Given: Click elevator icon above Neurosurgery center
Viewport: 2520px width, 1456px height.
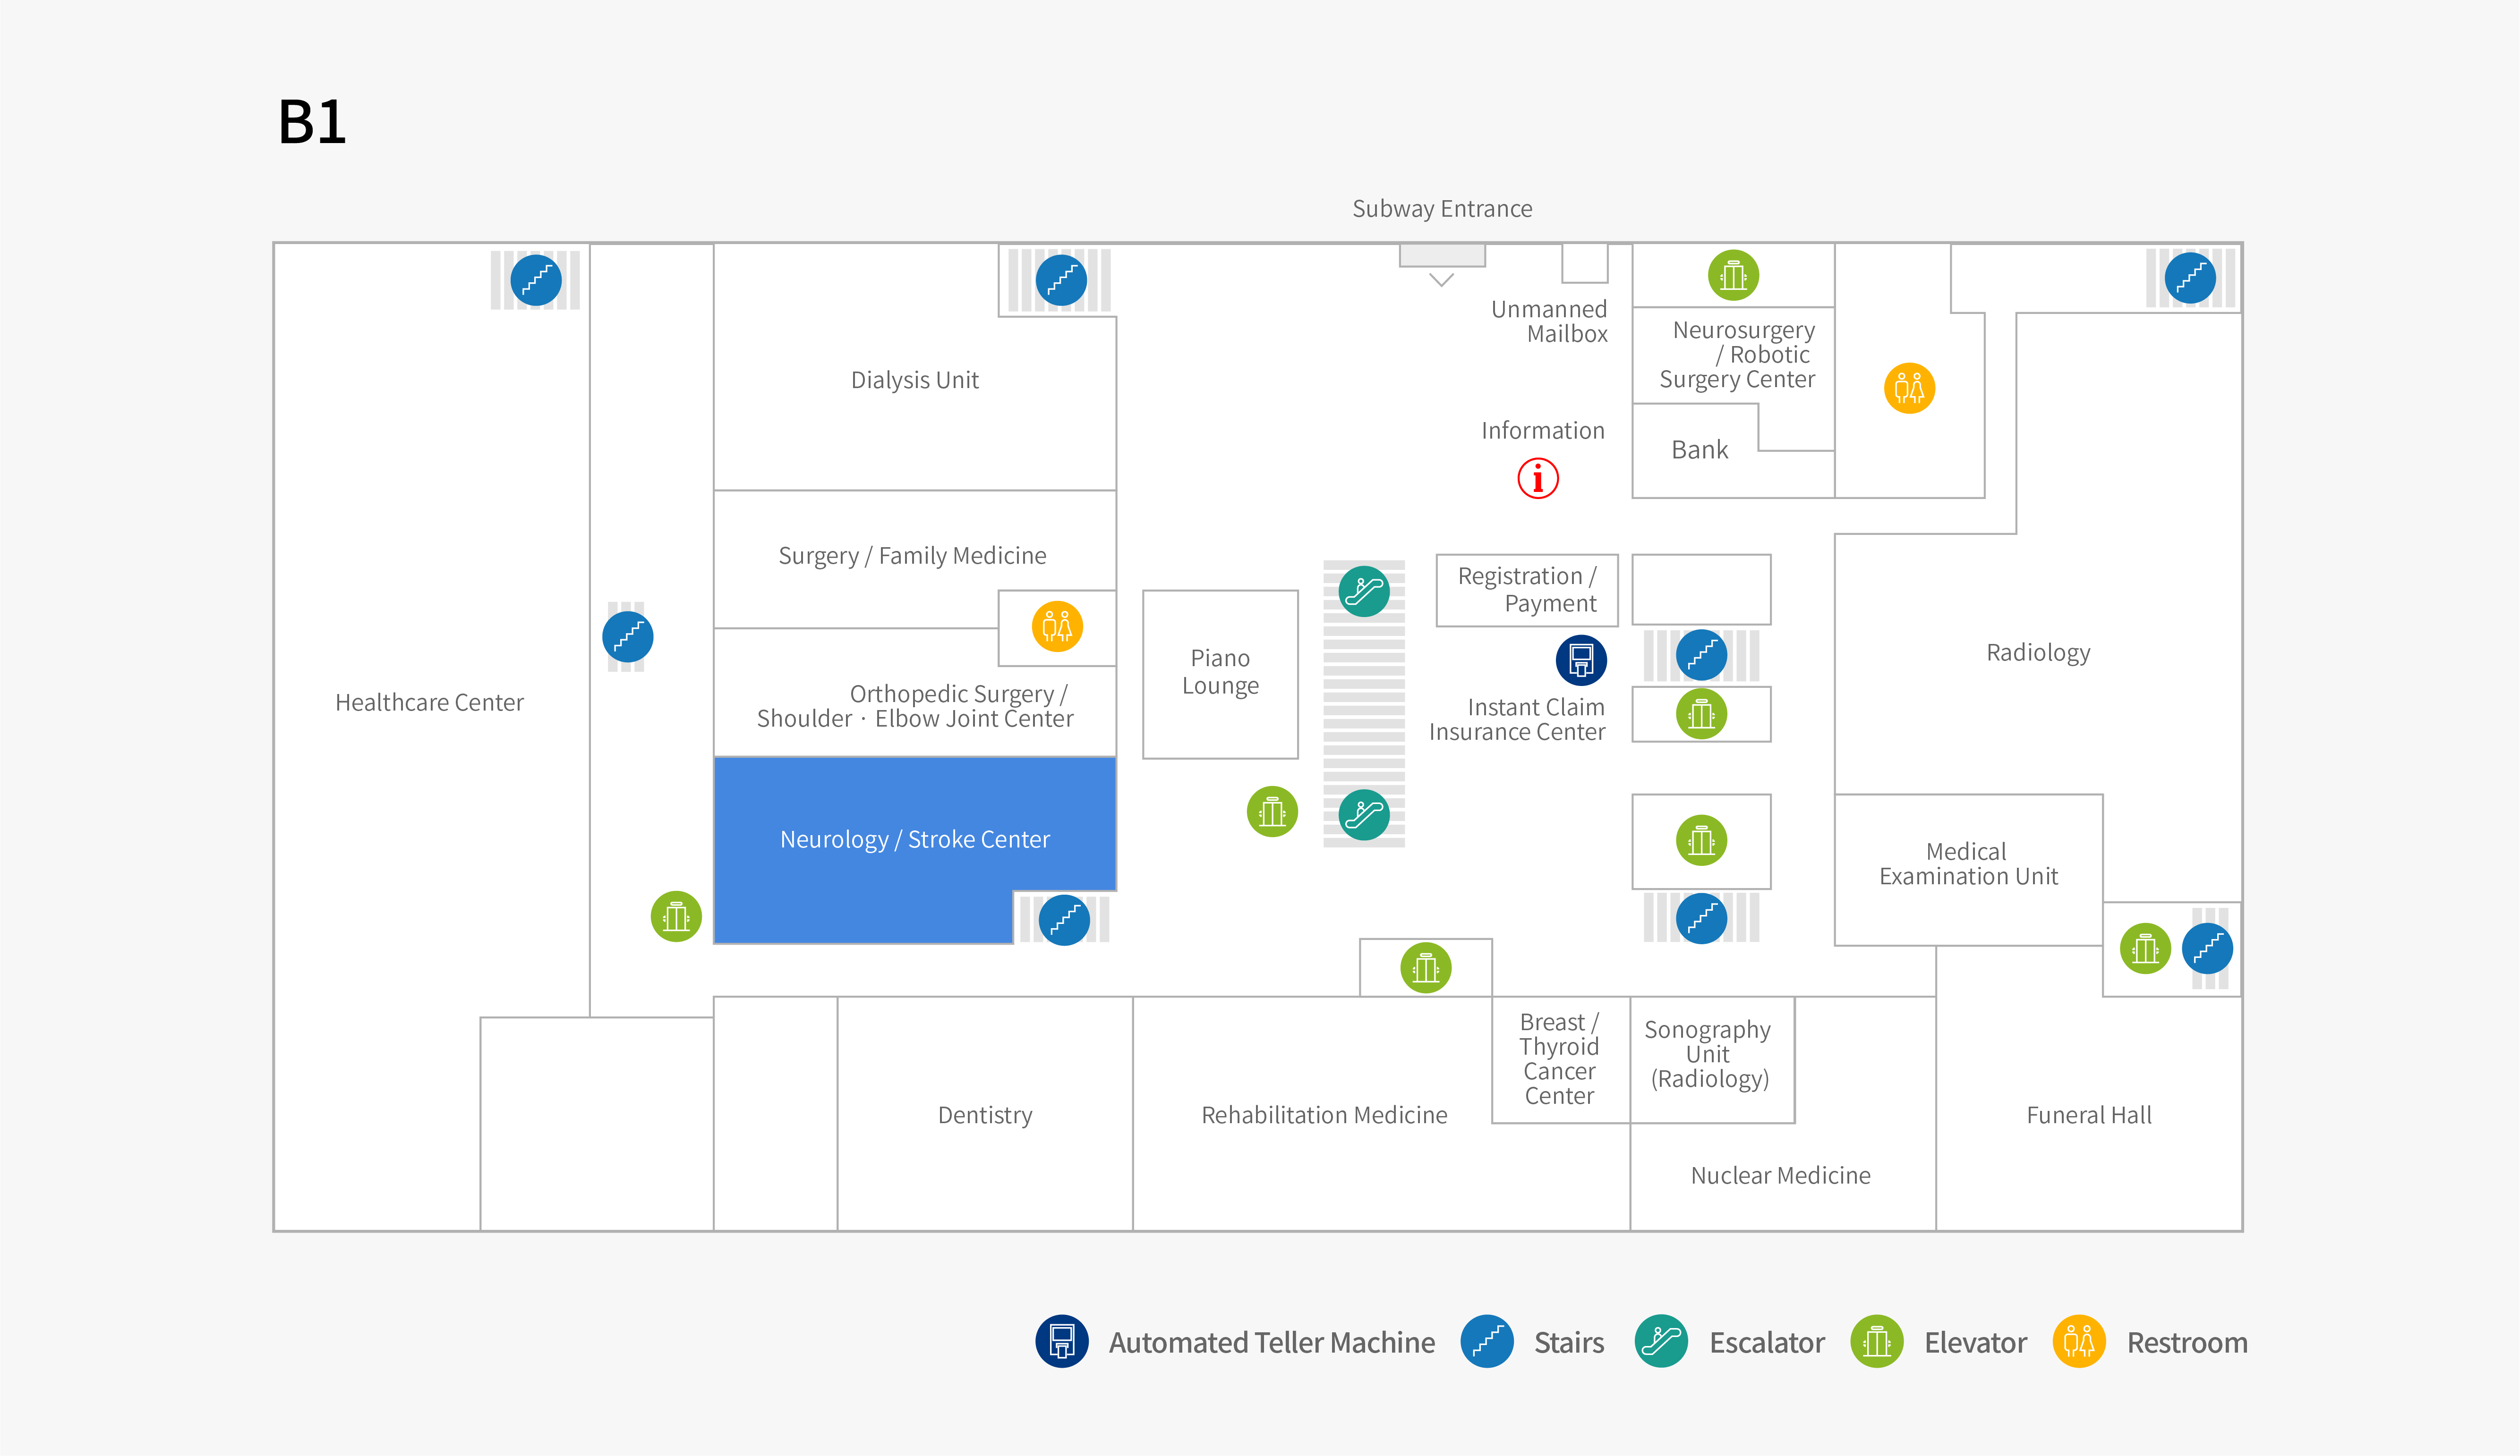Looking at the screenshot, I should tap(1733, 275).
